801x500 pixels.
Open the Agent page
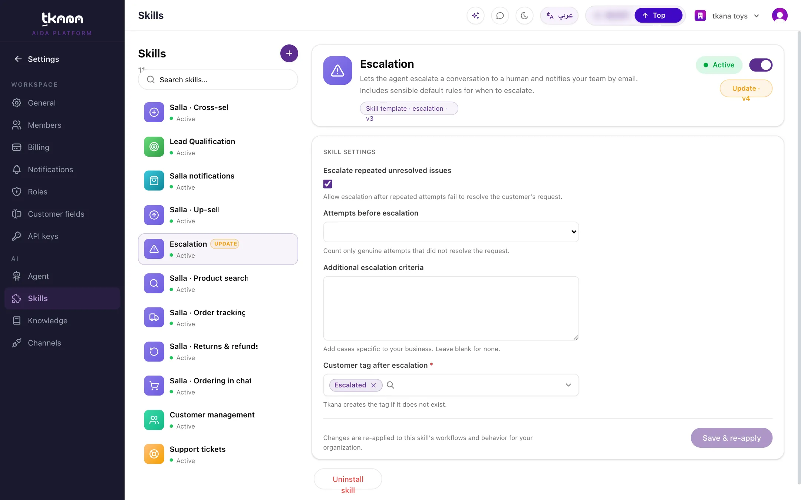point(62,276)
